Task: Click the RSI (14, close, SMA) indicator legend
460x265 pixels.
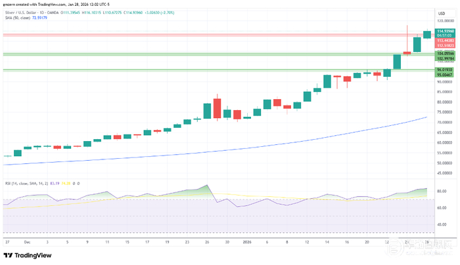Action: point(26,184)
